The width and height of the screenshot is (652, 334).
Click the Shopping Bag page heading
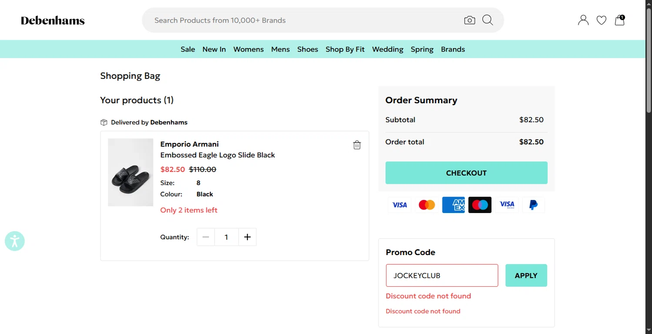pyautogui.click(x=130, y=76)
